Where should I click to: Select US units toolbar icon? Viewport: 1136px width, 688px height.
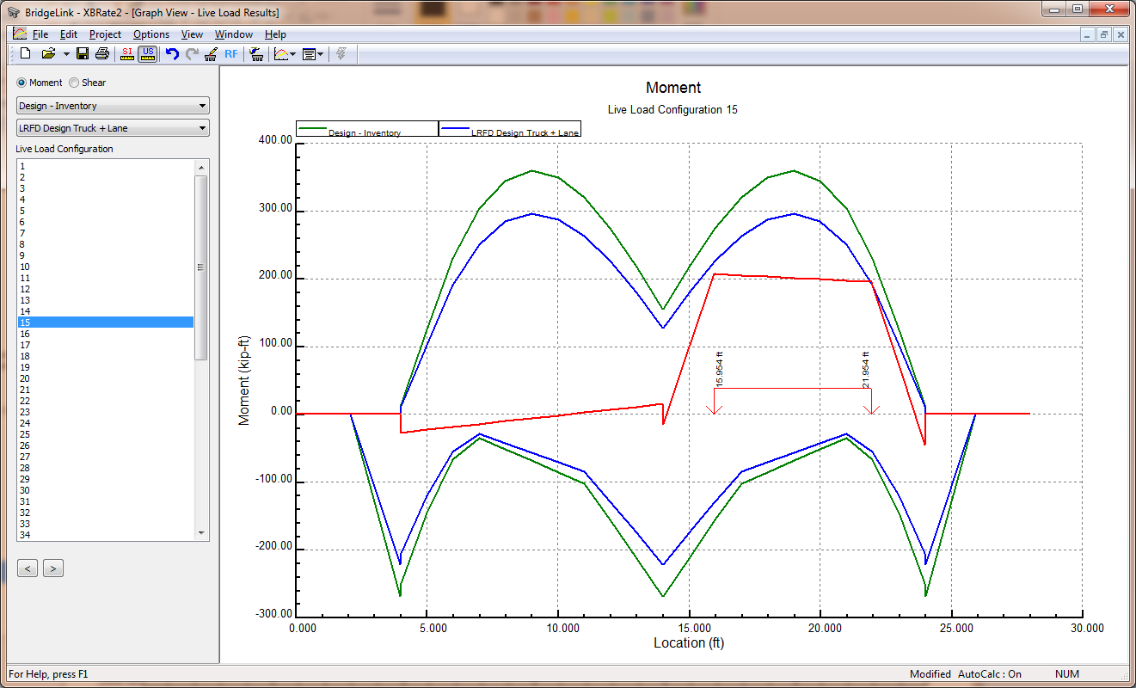147,54
